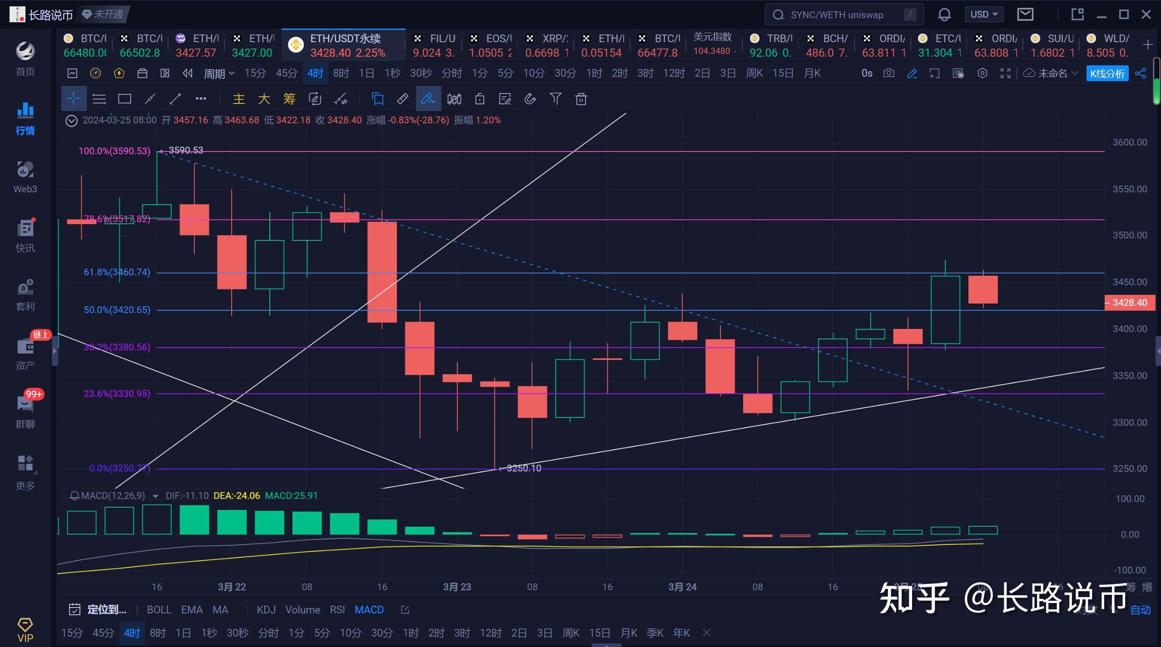The height and width of the screenshot is (647, 1161).
Task: Click the filter funnel icon
Action: tap(556, 98)
